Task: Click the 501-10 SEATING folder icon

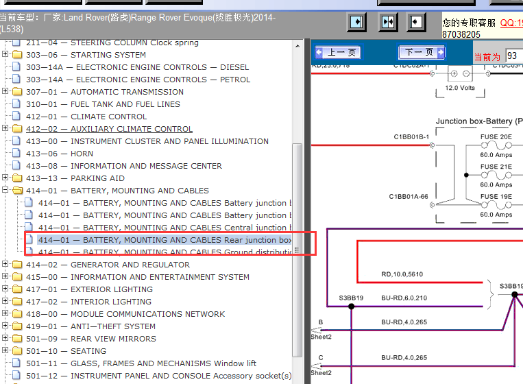Action: (17, 351)
